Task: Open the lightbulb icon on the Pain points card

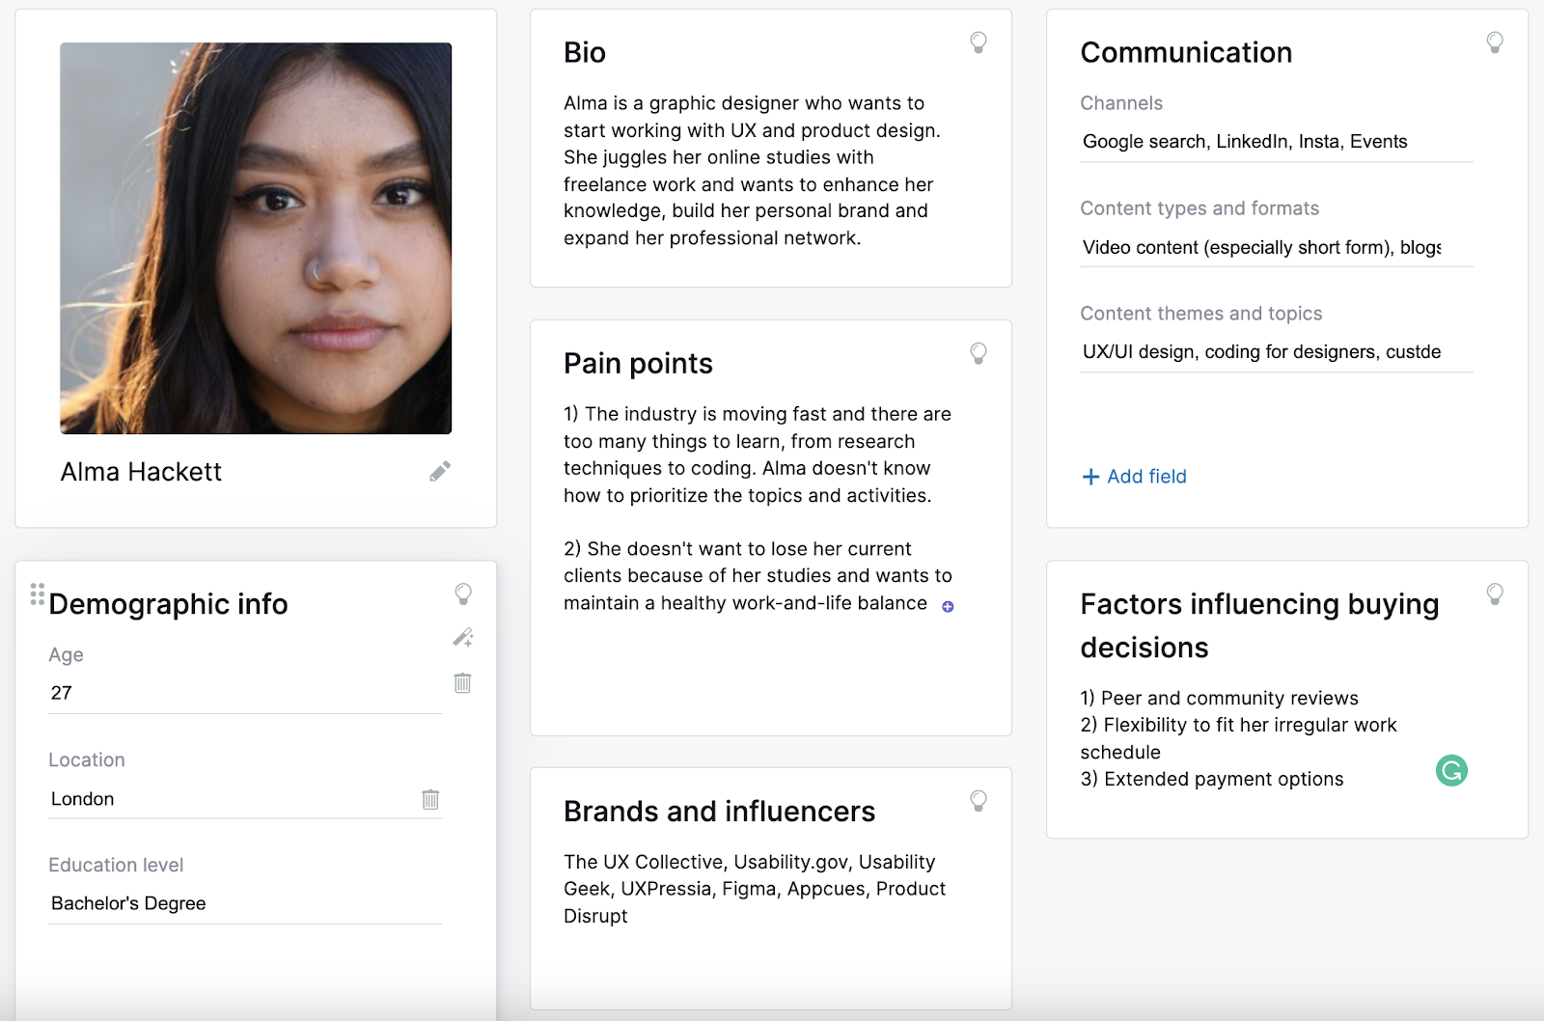Action: [979, 354]
